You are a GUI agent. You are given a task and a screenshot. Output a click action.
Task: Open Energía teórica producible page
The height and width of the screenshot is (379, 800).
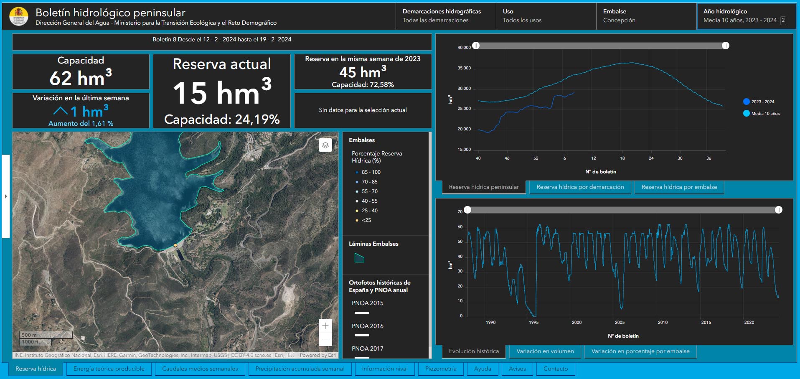(x=109, y=369)
